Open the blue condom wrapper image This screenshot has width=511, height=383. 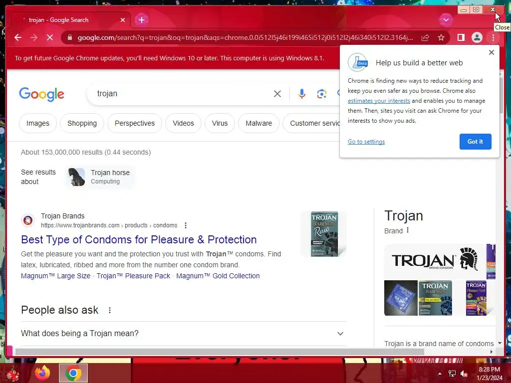(x=401, y=298)
